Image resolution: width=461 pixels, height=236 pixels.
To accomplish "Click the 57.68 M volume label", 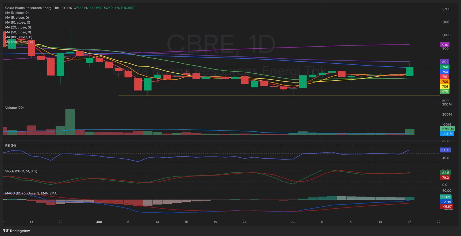I will coord(448,129).
